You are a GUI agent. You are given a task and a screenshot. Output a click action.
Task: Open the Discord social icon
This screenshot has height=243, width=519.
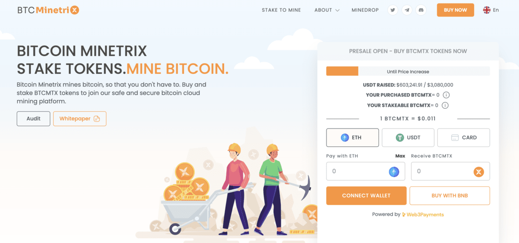pos(421,10)
